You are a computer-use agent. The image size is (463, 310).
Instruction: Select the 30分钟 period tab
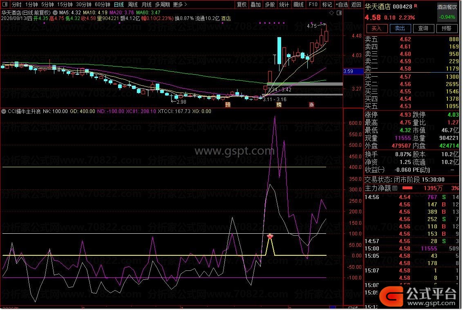84,4
